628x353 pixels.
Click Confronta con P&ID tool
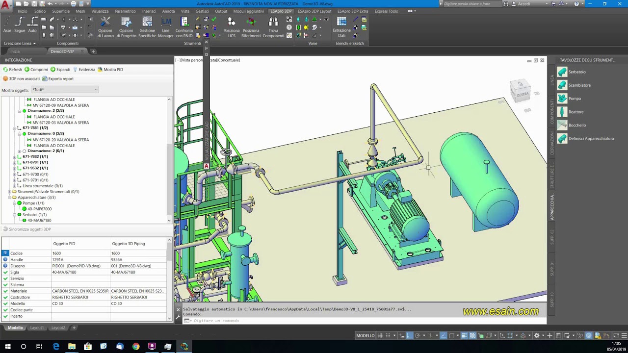point(184,27)
